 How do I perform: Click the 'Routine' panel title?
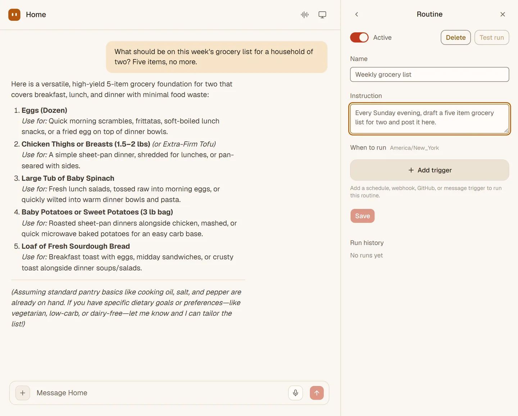pos(430,14)
